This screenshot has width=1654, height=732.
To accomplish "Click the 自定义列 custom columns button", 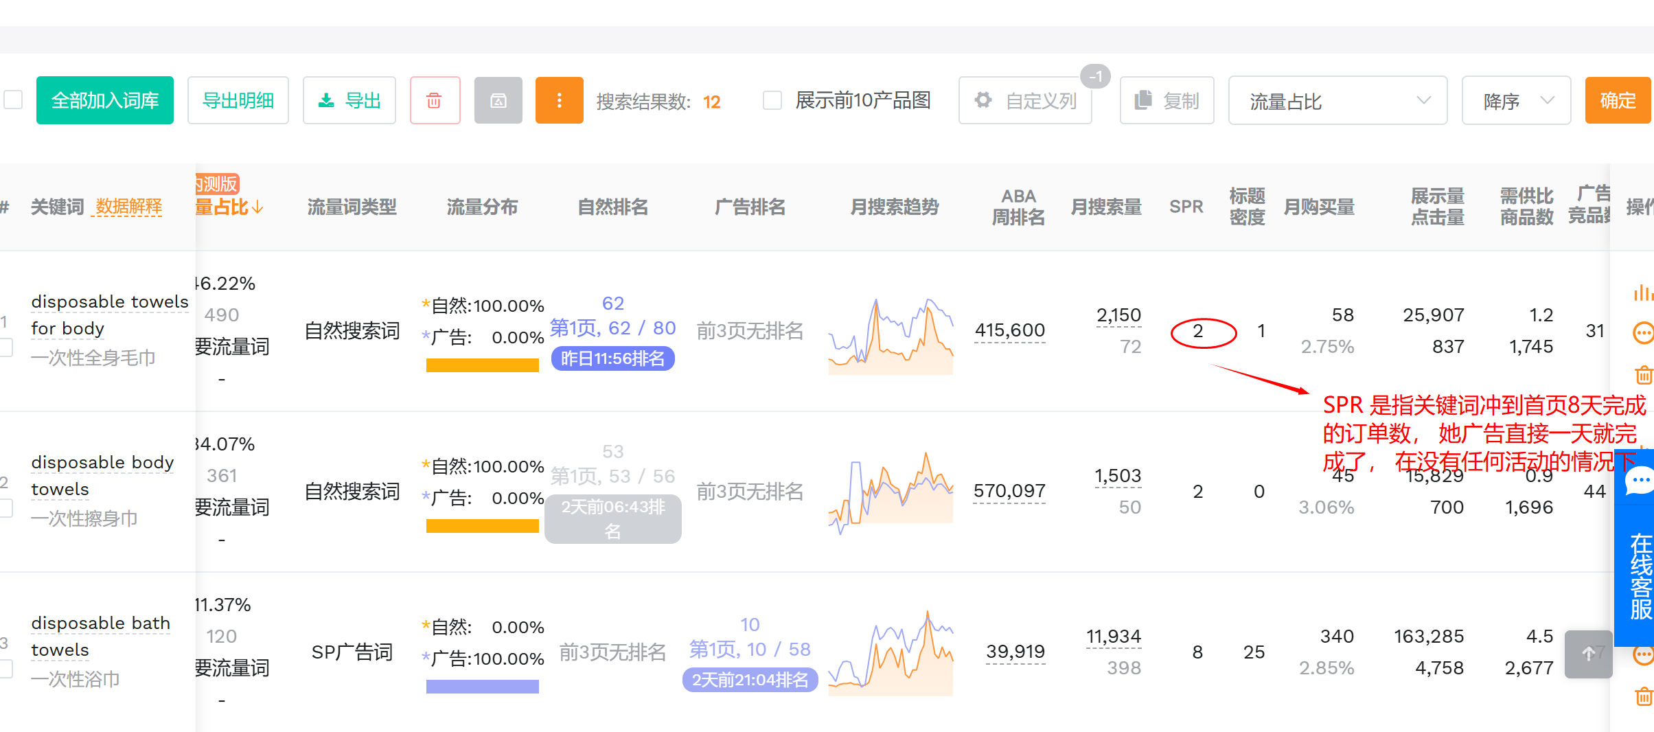I will [x=1025, y=100].
